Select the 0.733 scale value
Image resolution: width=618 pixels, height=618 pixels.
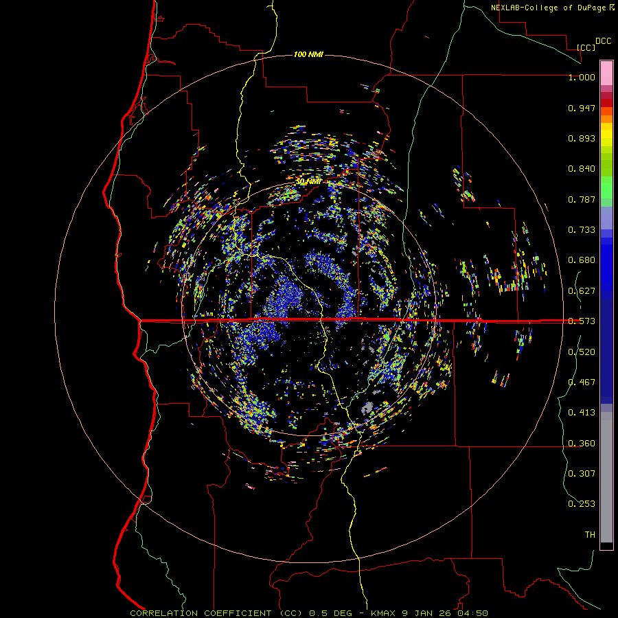(582, 230)
